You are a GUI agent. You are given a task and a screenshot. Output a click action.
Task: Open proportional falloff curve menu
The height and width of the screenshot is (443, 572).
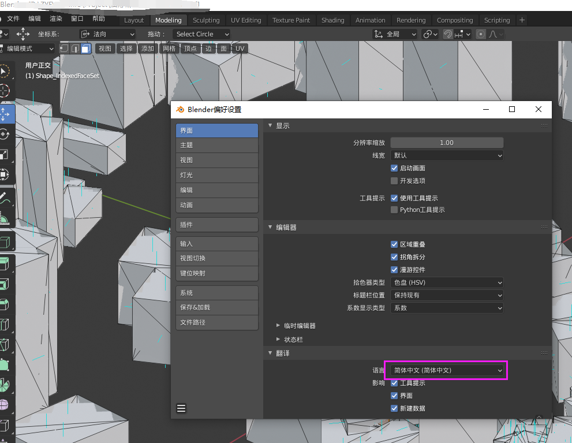(496, 34)
